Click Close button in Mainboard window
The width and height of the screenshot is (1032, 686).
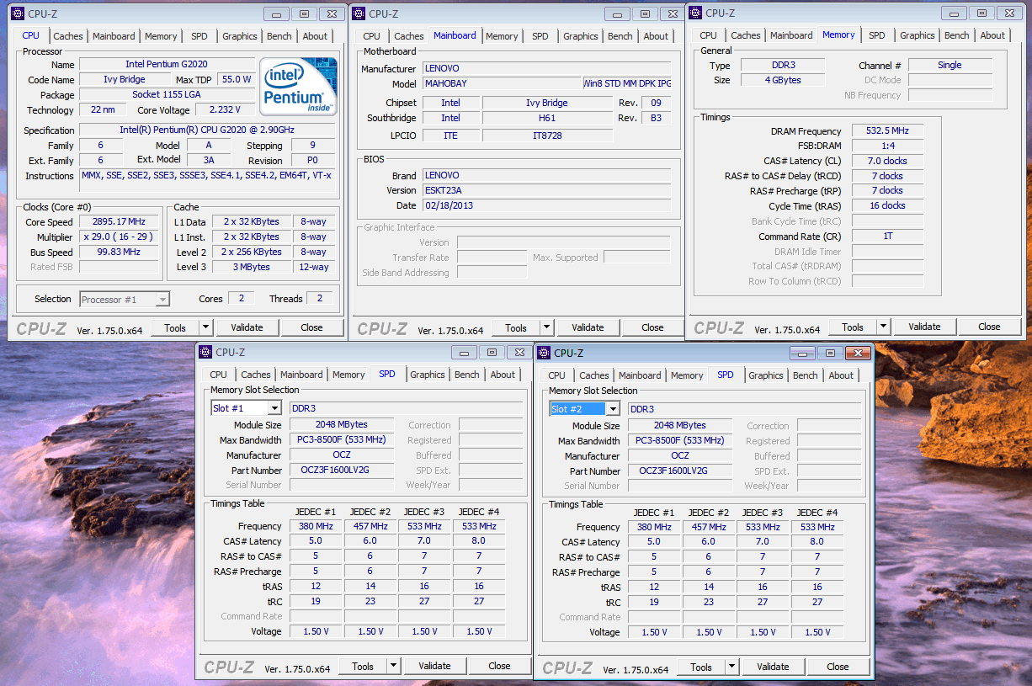[x=652, y=327]
